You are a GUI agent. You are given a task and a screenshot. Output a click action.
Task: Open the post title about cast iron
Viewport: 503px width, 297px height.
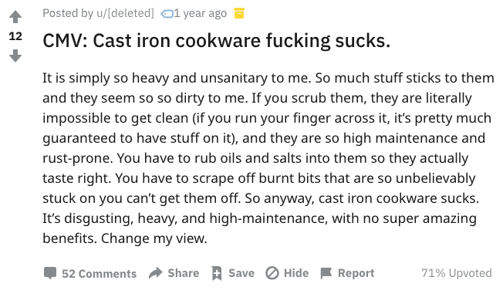coord(217,41)
